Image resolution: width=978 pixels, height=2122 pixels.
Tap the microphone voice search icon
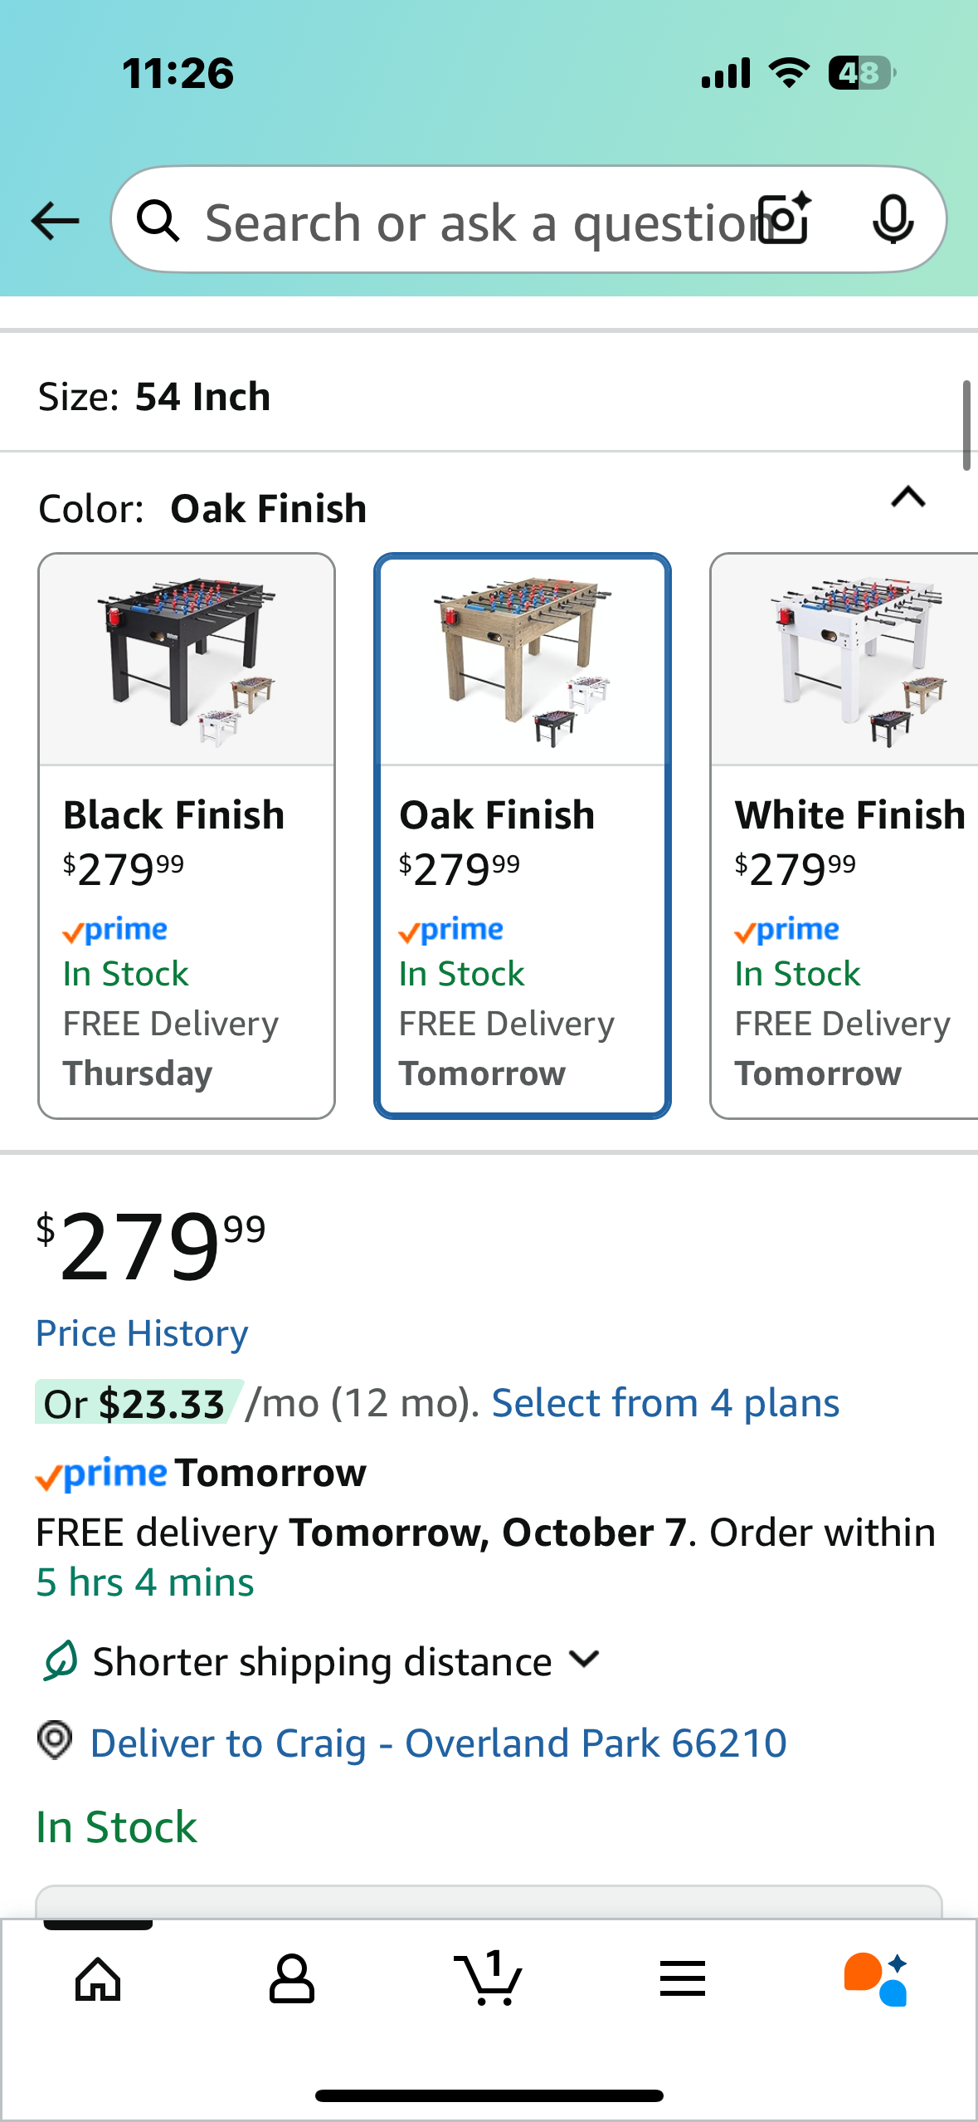(x=893, y=219)
